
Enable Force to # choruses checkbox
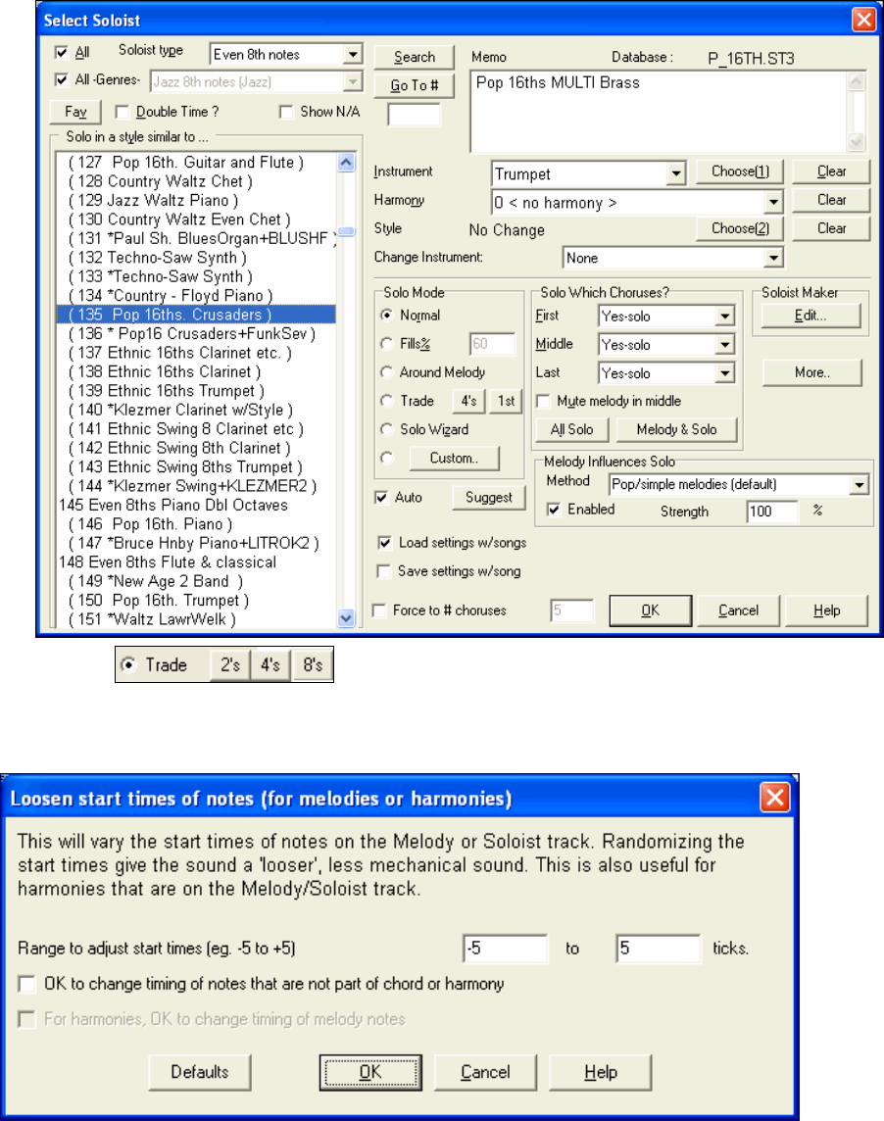pos(379,610)
